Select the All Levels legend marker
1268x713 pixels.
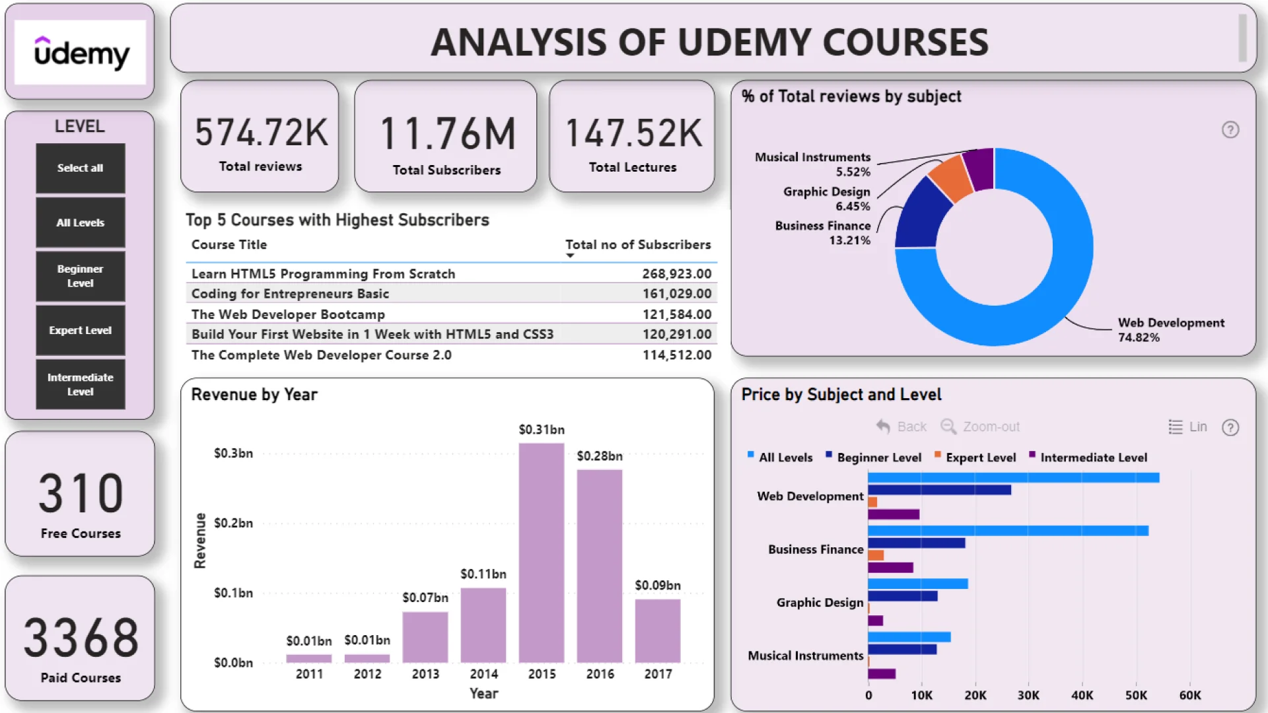[750, 454]
